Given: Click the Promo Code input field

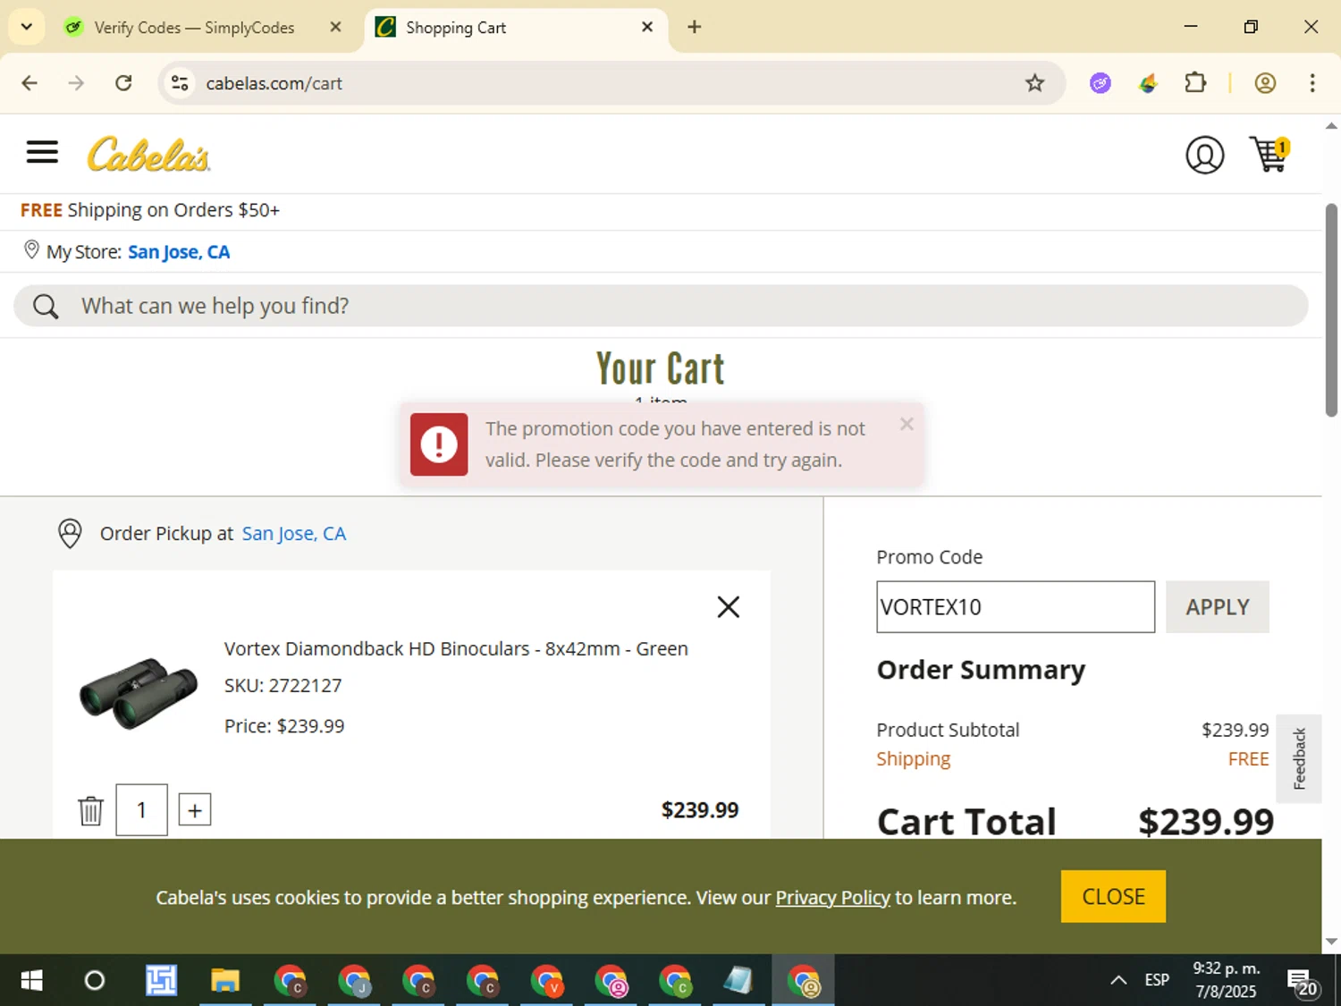Looking at the screenshot, I should [x=1016, y=607].
